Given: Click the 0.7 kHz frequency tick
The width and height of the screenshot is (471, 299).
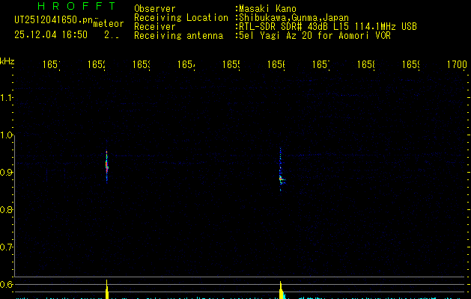Looking at the screenshot, I should pos(7,247).
